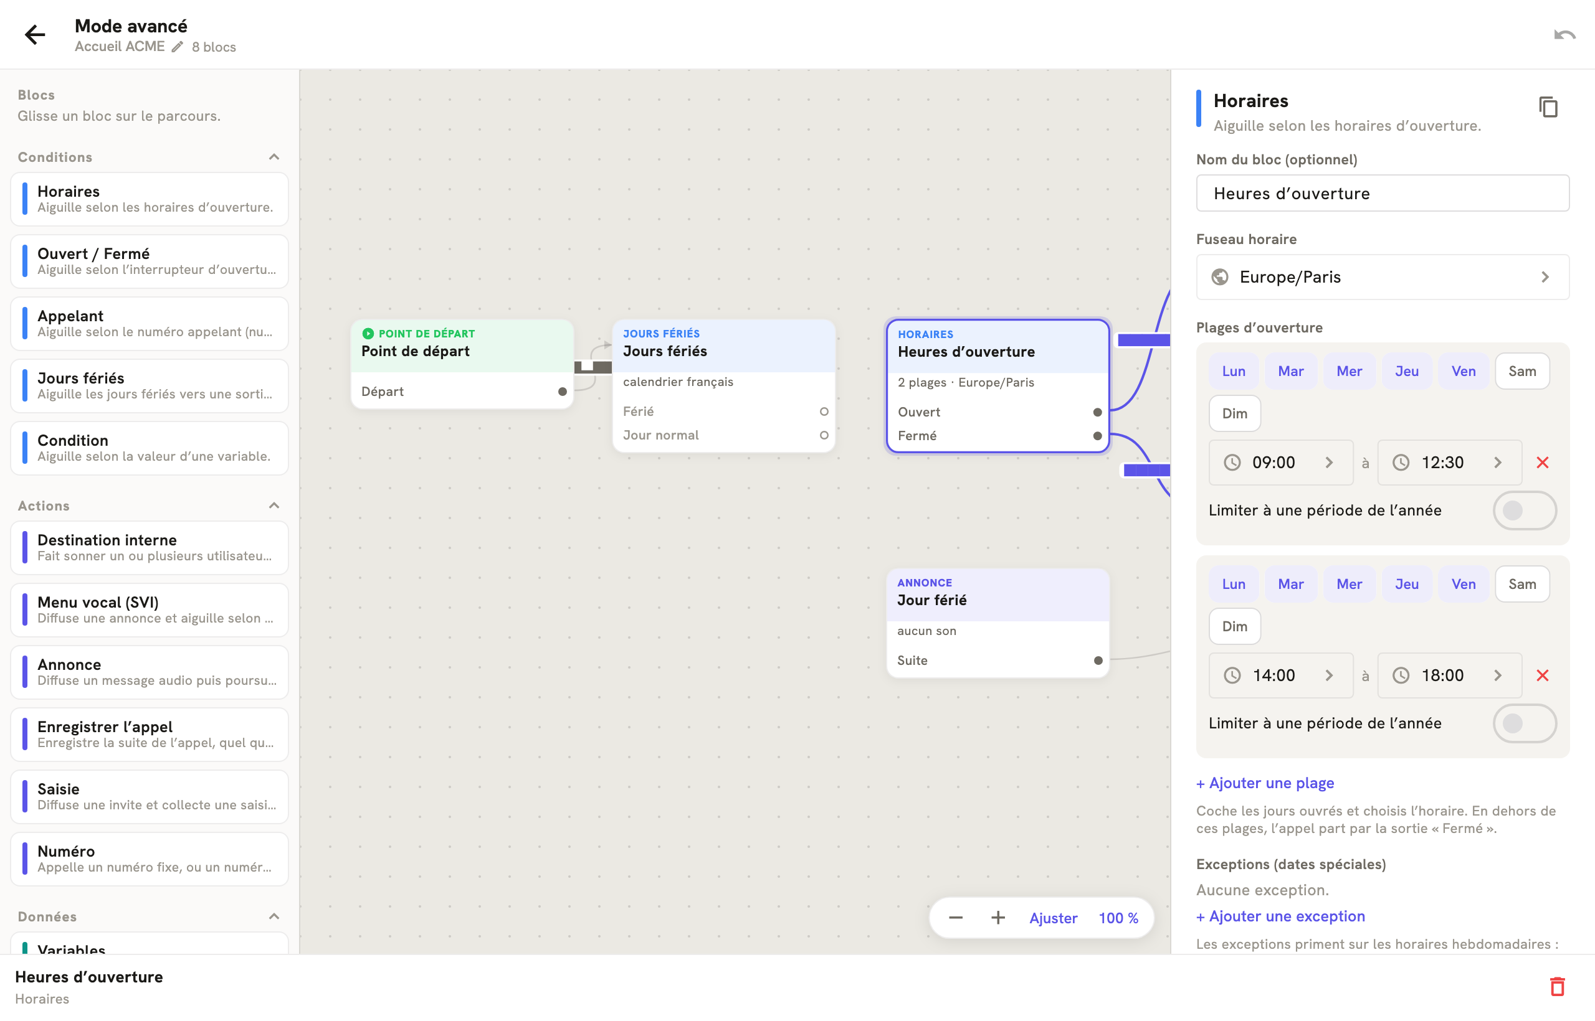Collapse the Données section

[274, 917]
